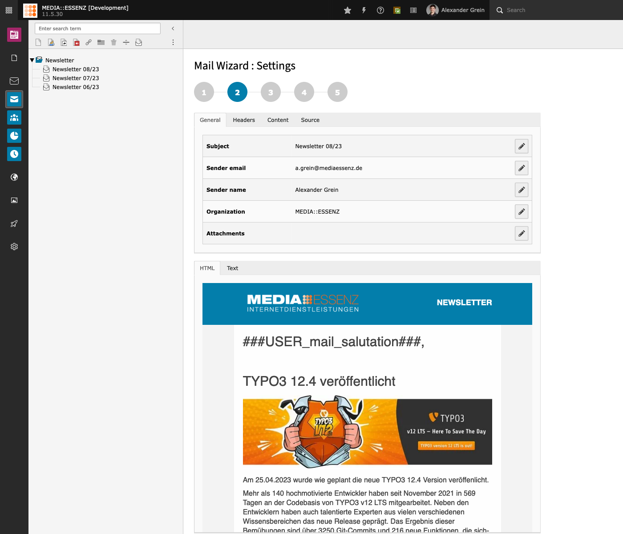
Task: Select the Newsletter root folder
Action: click(60, 60)
